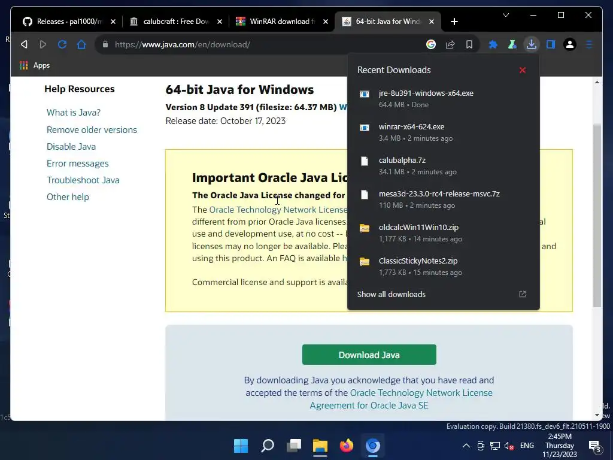Image resolution: width=613 pixels, height=460 pixels.
Task: Open the What is Java? link
Action: pos(74,113)
